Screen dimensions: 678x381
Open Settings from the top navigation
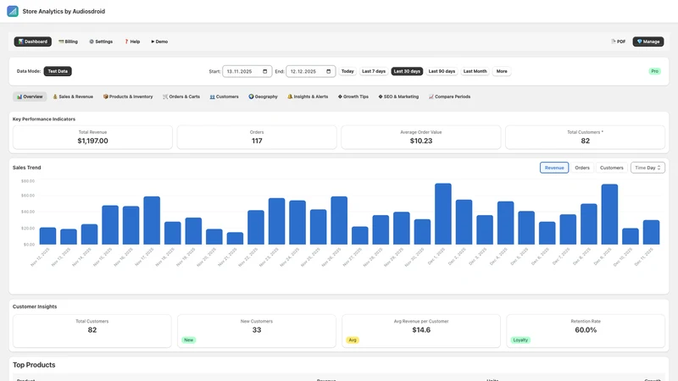(x=101, y=41)
